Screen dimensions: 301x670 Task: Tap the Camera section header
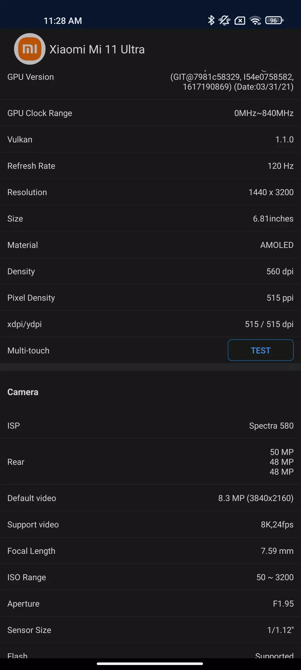[23, 392]
